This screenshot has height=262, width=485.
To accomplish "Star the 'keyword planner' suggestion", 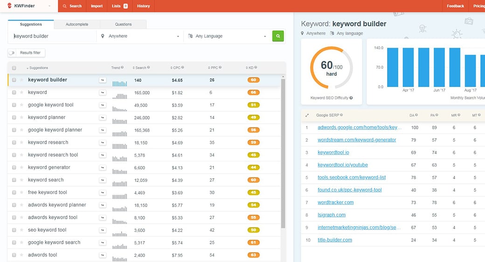I will [21, 118].
